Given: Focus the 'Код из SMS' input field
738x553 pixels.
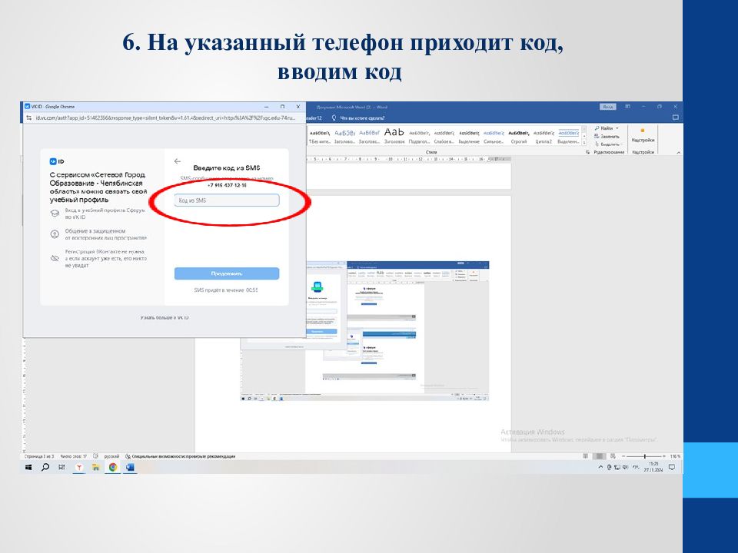Looking at the screenshot, I should click(226, 200).
